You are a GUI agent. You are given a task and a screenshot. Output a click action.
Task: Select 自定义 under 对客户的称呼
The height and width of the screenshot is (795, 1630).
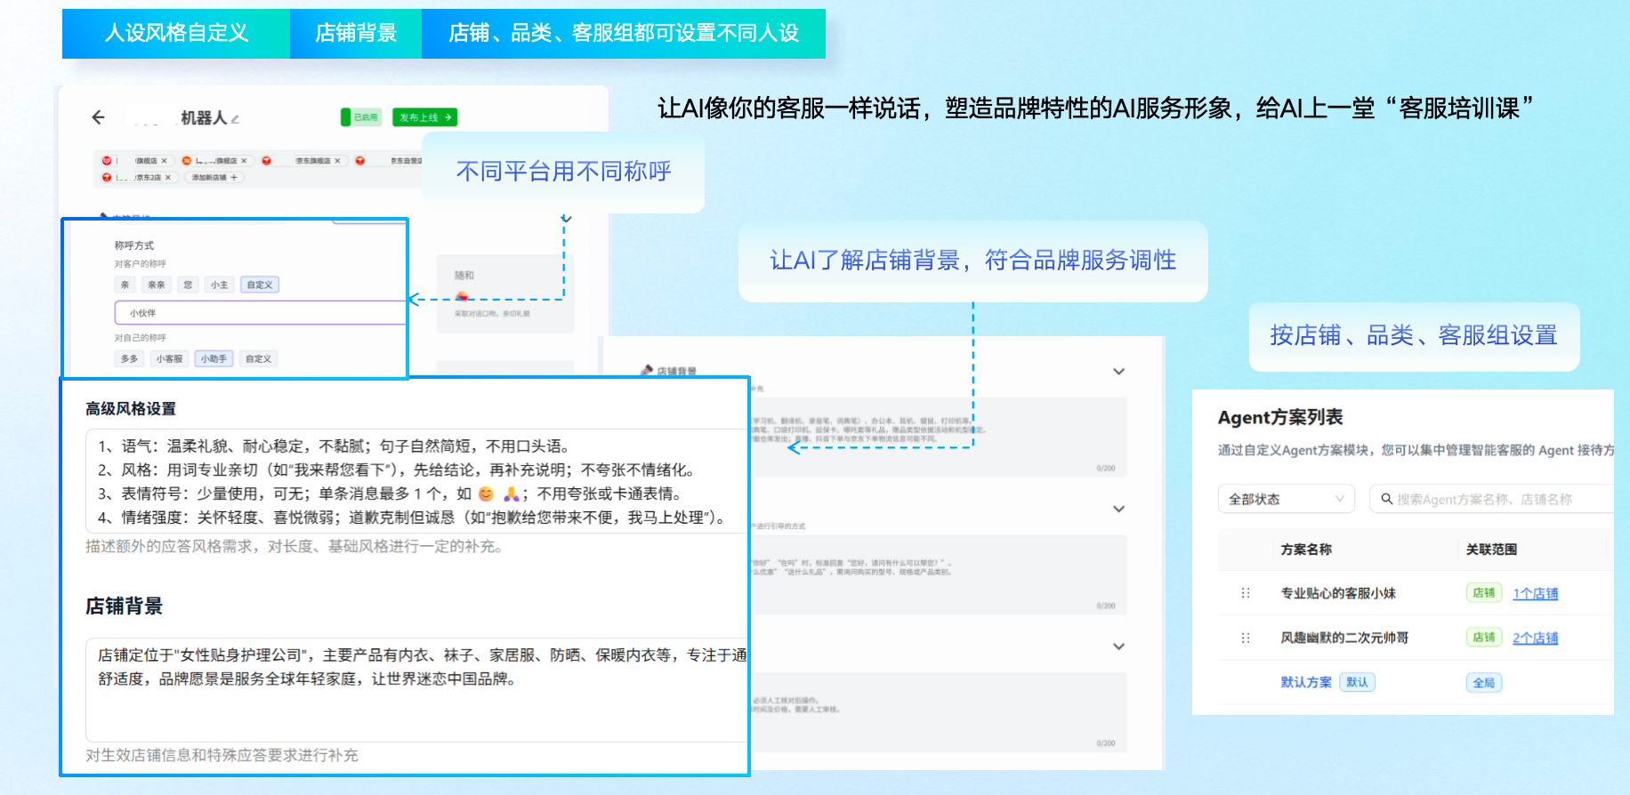pyautogui.click(x=260, y=285)
